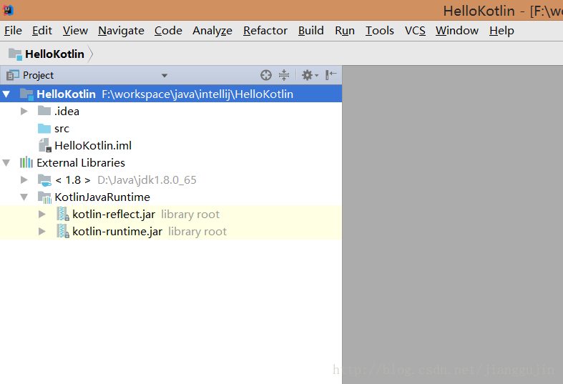
Task: Open the View menu
Action: point(75,31)
